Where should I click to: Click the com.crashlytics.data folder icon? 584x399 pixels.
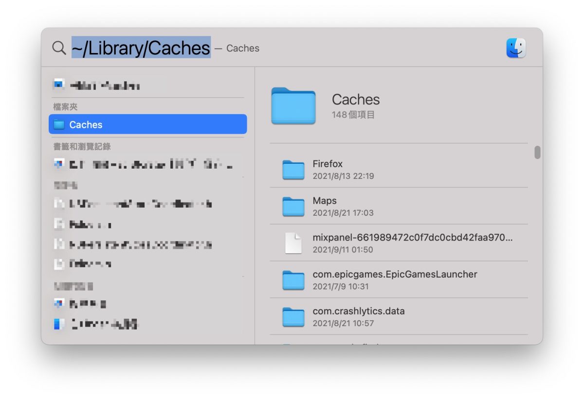click(x=293, y=317)
